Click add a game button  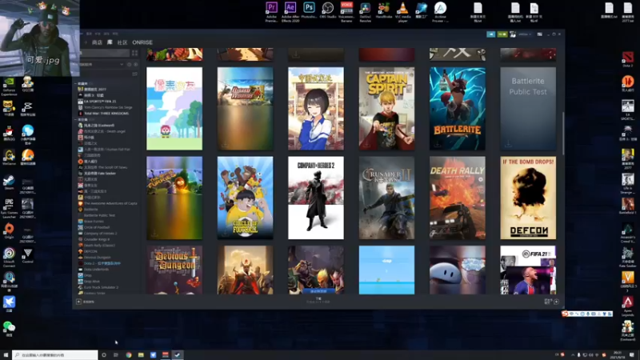coord(86,302)
